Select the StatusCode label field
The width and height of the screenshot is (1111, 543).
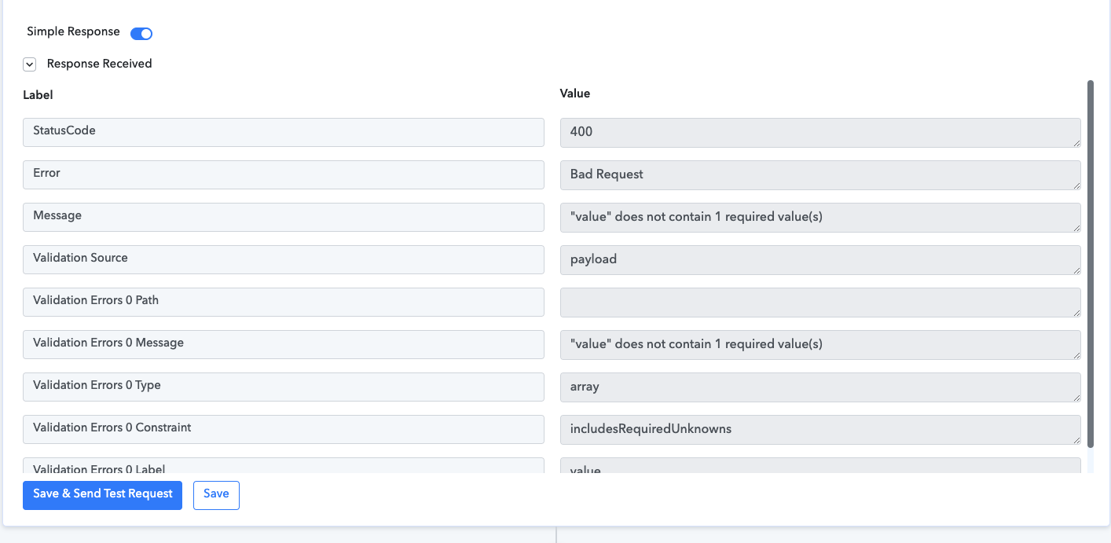click(284, 132)
